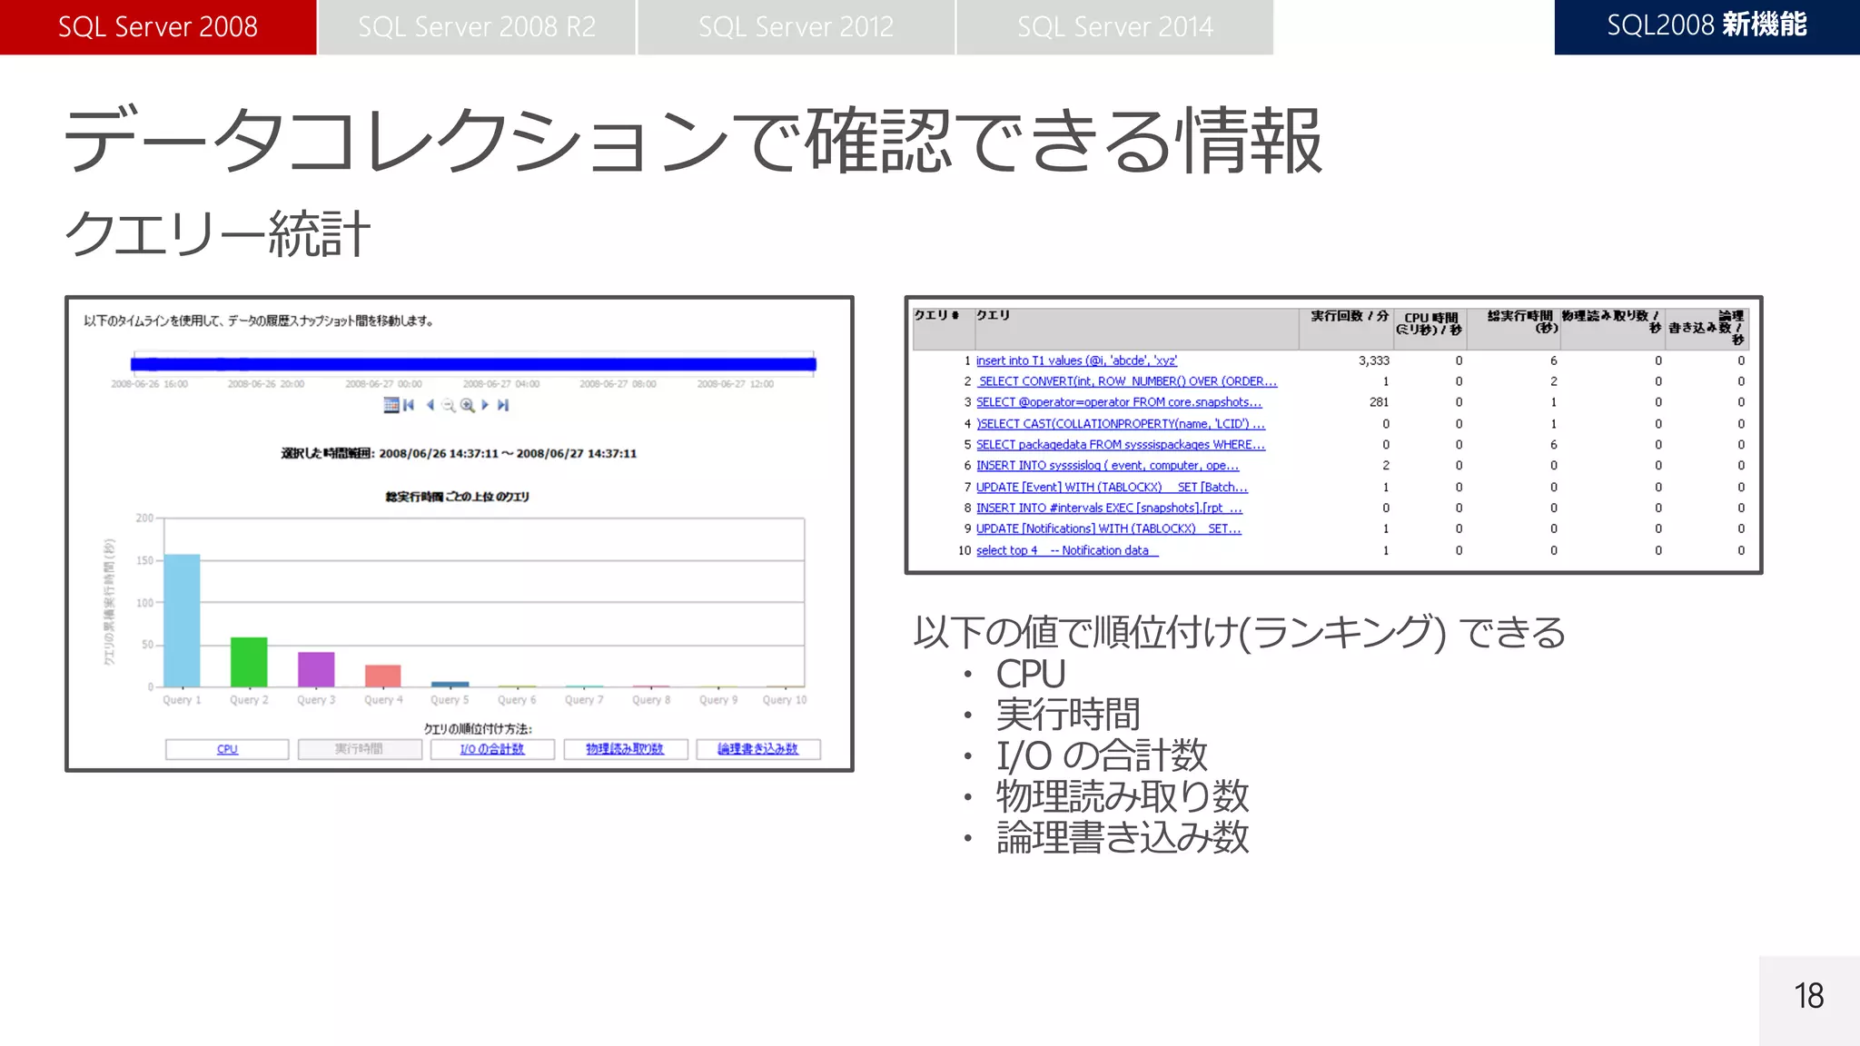The height and width of the screenshot is (1046, 1860).
Task: Switch to SQL Server 2008 tab
Action: tap(158, 27)
